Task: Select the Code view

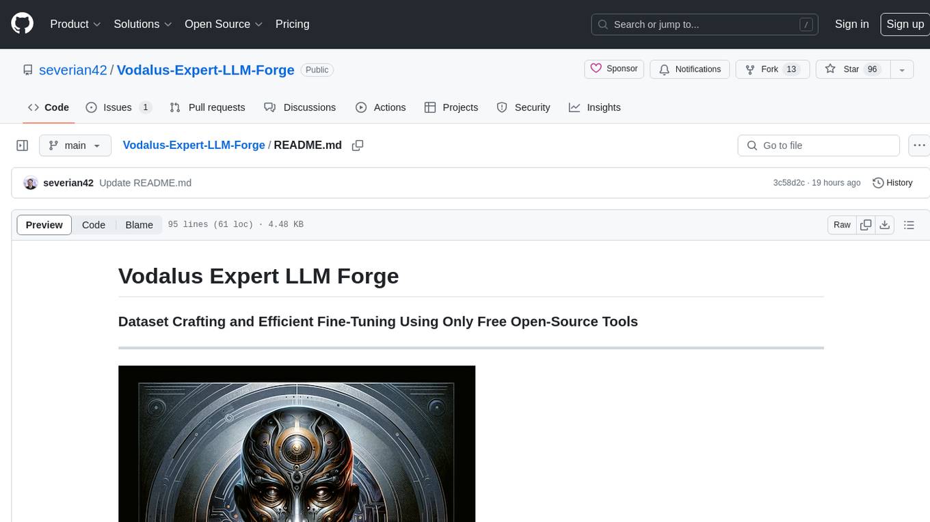Action: click(94, 225)
